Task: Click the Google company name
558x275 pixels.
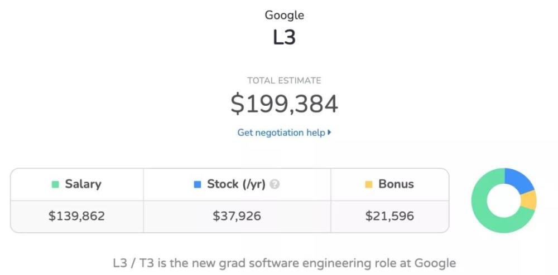Action: click(285, 15)
